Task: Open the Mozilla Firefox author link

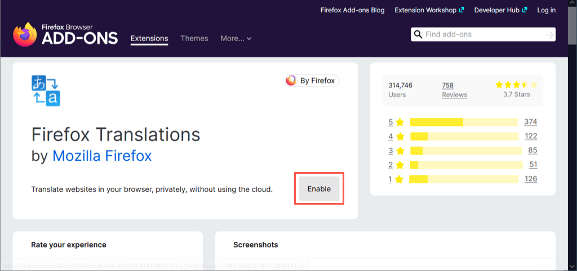Action: pyautogui.click(x=102, y=156)
